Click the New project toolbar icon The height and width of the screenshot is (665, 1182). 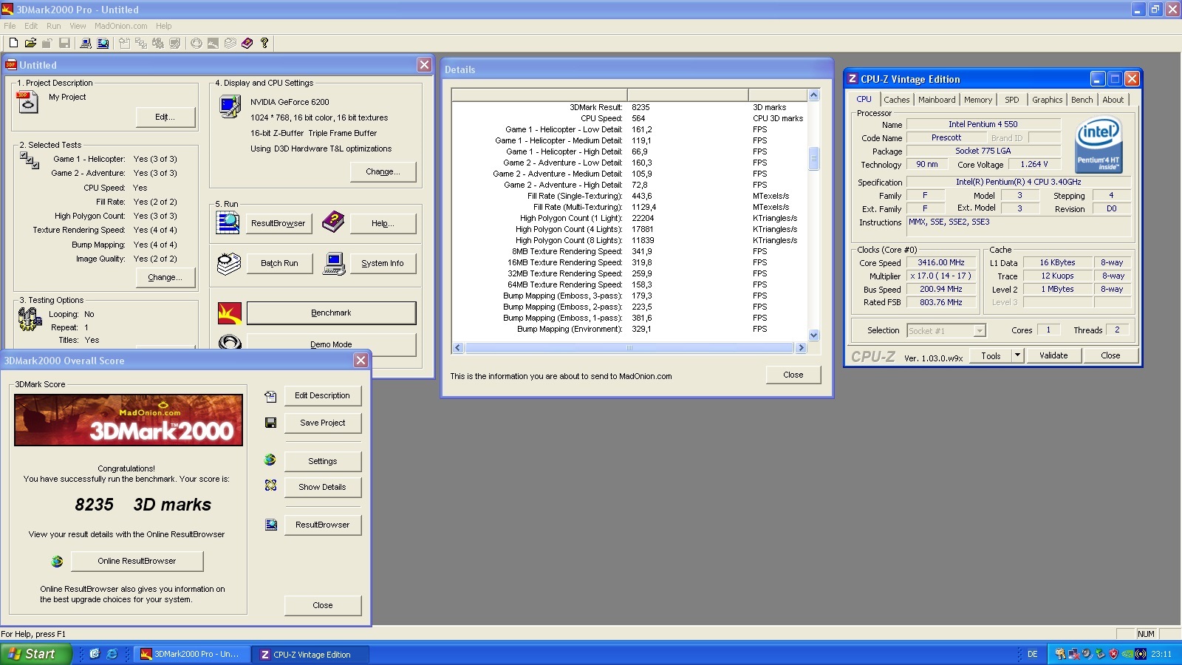click(13, 43)
